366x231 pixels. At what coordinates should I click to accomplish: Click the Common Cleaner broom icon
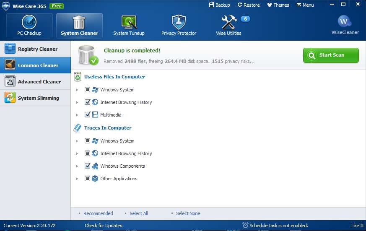coord(10,65)
